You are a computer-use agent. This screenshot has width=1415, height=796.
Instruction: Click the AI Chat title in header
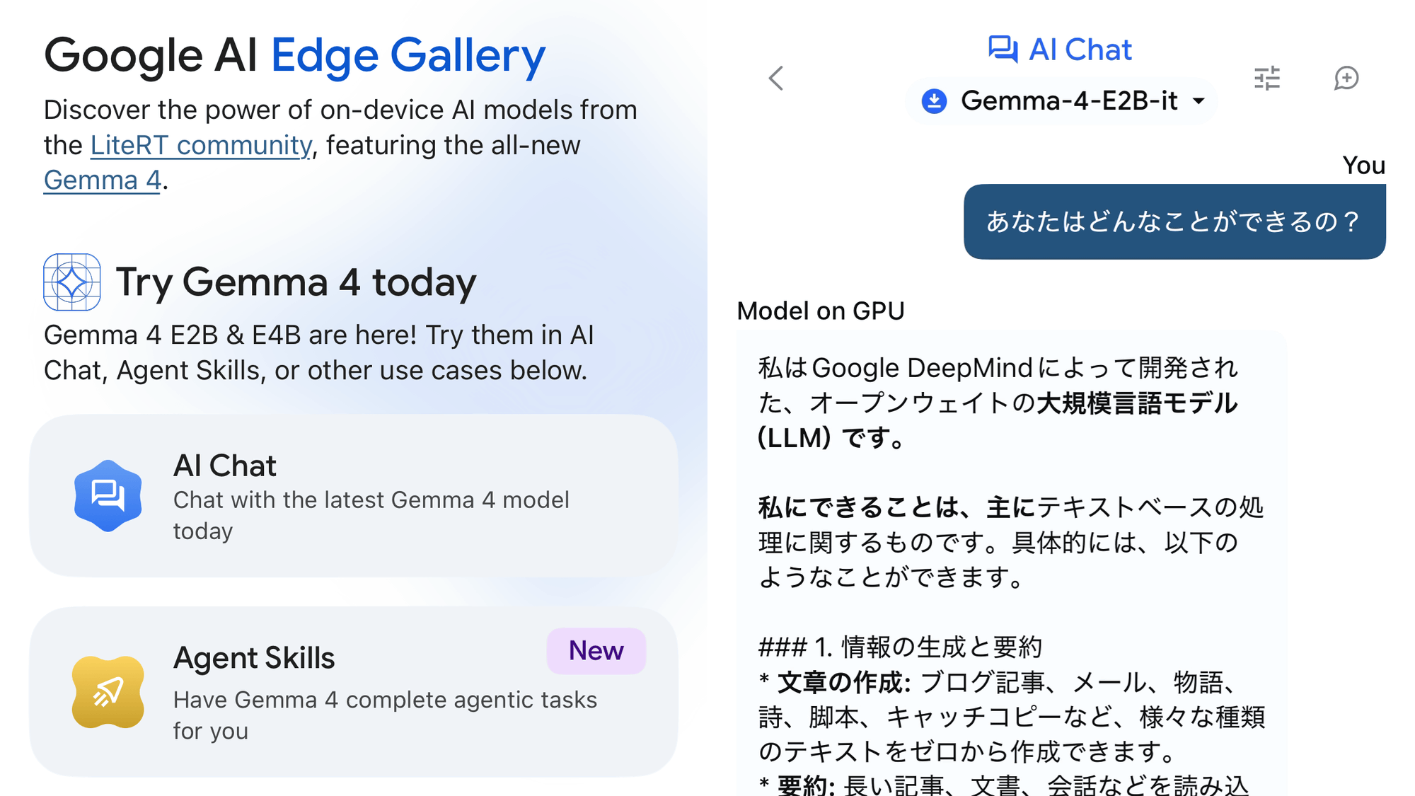point(1080,50)
